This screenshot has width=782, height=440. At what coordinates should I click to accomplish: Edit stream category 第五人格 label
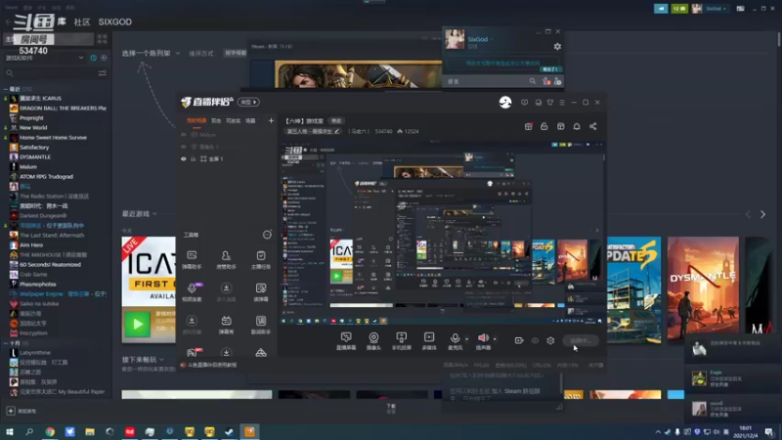313,131
